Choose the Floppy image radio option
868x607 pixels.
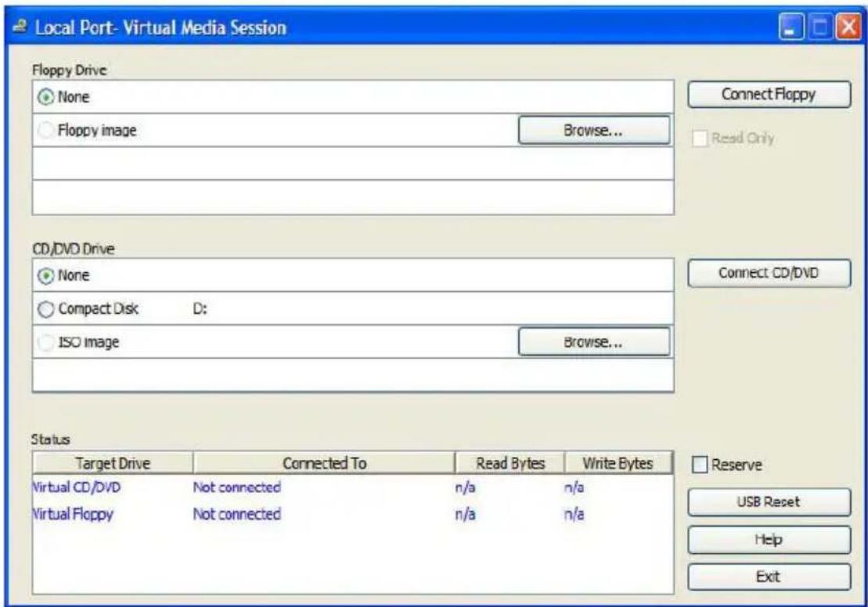coord(45,131)
